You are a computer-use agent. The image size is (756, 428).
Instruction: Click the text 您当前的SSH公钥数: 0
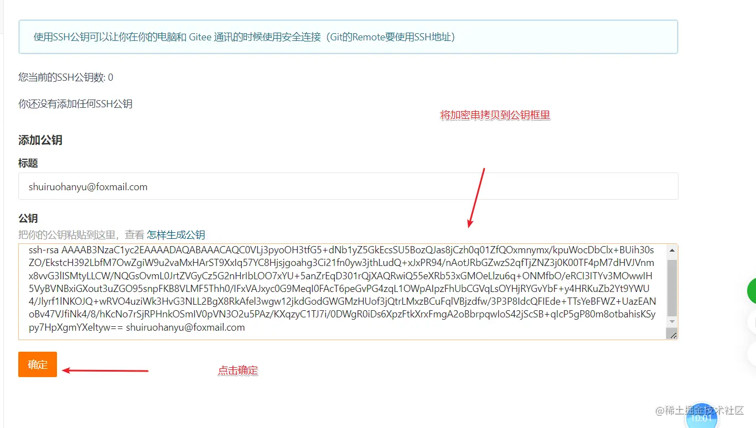[x=66, y=77]
